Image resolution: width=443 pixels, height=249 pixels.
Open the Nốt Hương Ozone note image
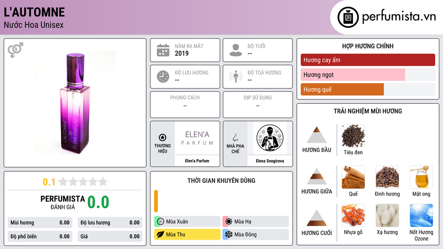tap(421, 216)
